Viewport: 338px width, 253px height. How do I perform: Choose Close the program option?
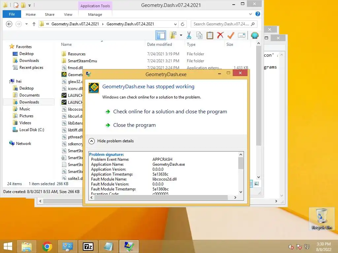(x=134, y=125)
